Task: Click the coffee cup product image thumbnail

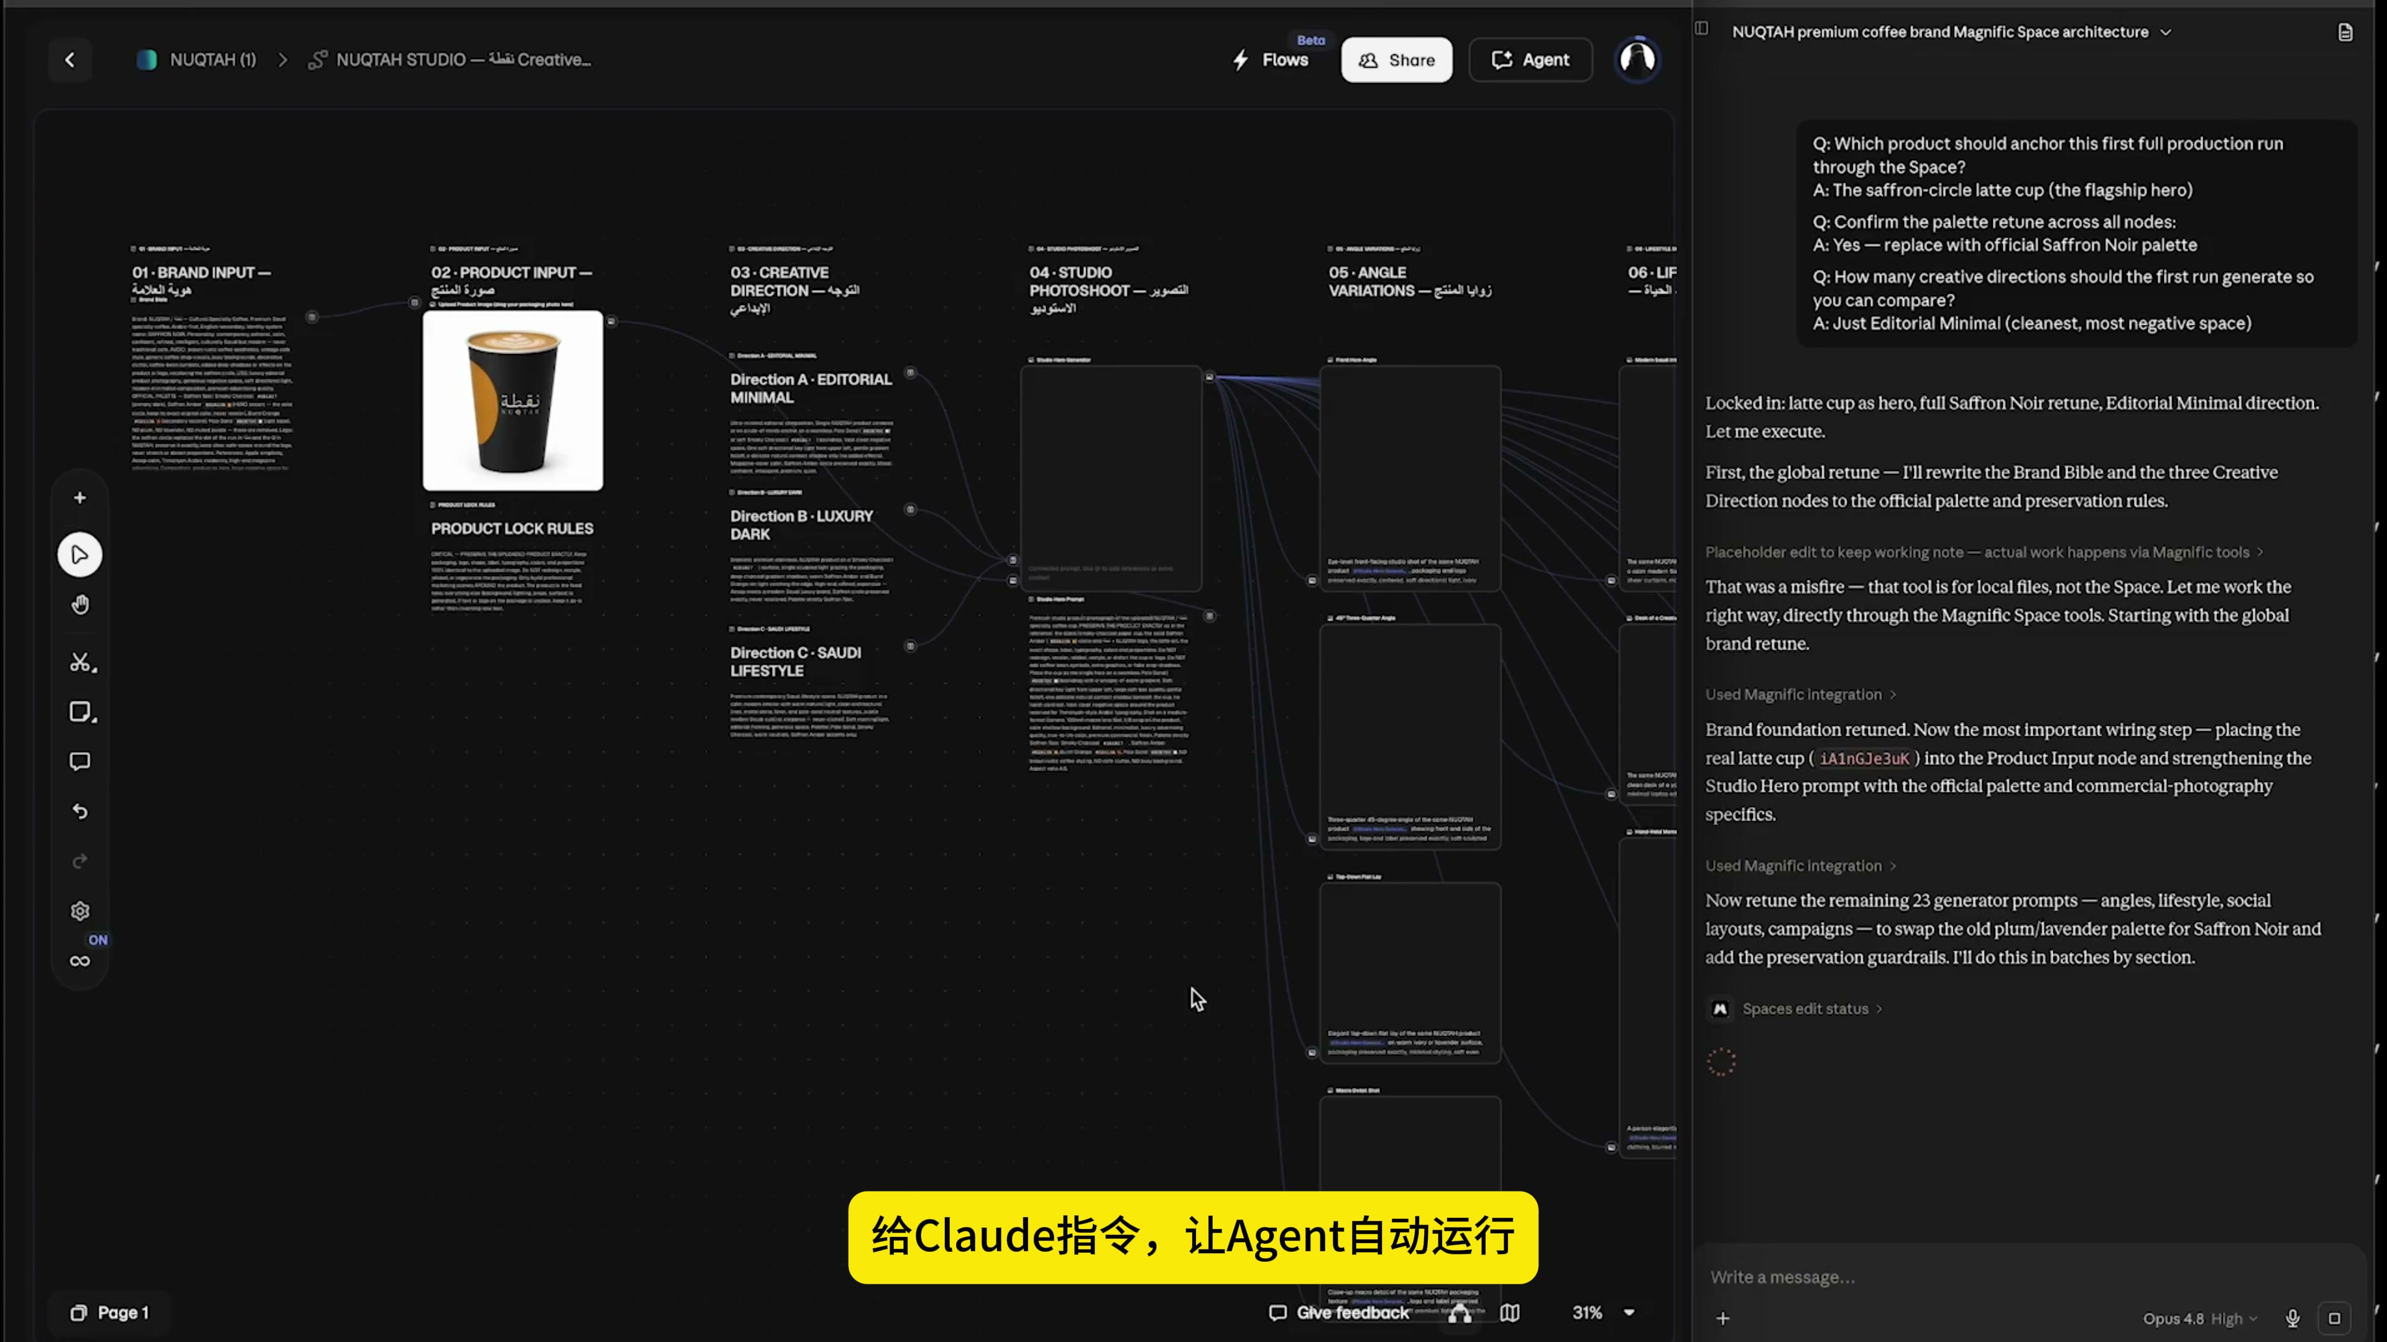Action: pyautogui.click(x=512, y=400)
